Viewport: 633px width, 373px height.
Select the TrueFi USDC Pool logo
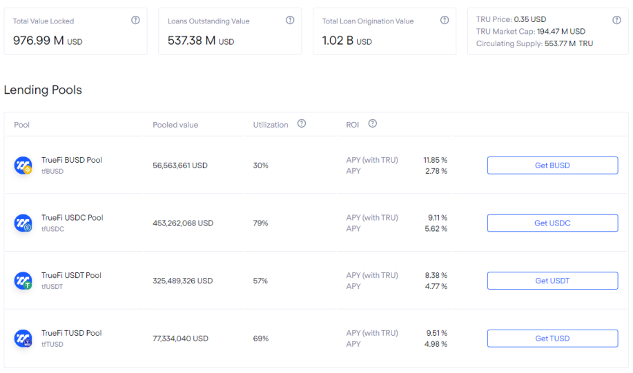23,223
